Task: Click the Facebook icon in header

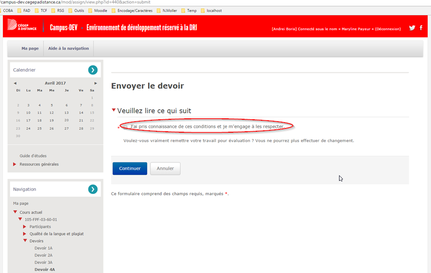Action: (x=421, y=28)
